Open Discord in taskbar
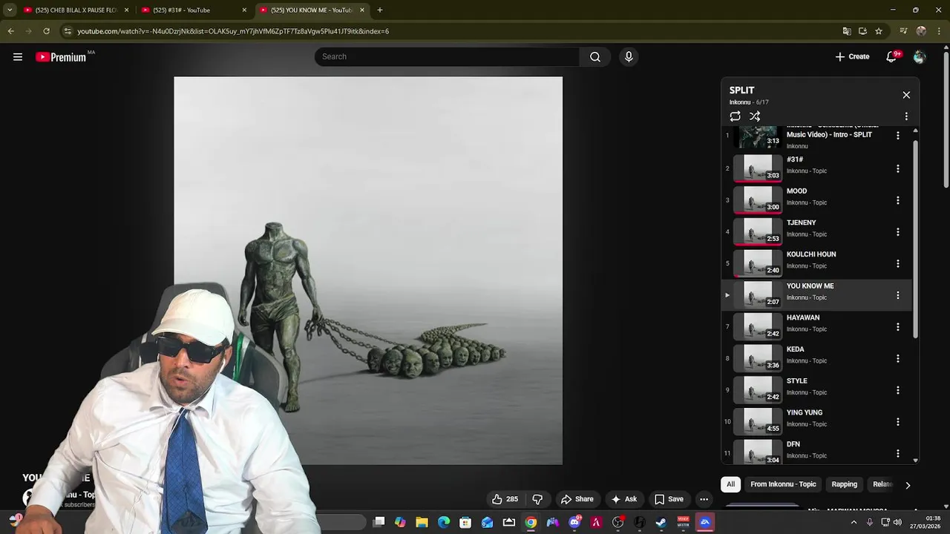Image resolution: width=950 pixels, height=534 pixels. pos(574,522)
